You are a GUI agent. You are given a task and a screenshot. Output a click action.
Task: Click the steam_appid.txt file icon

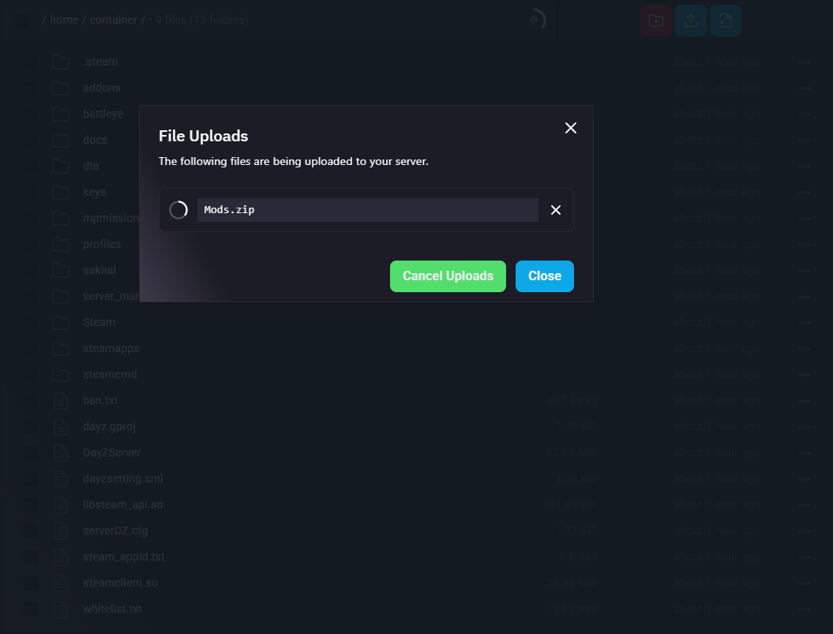point(61,557)
